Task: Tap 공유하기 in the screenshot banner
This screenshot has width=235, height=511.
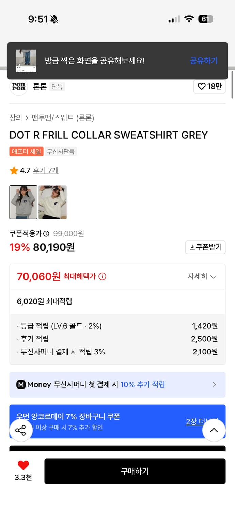Action: point(203,61)
